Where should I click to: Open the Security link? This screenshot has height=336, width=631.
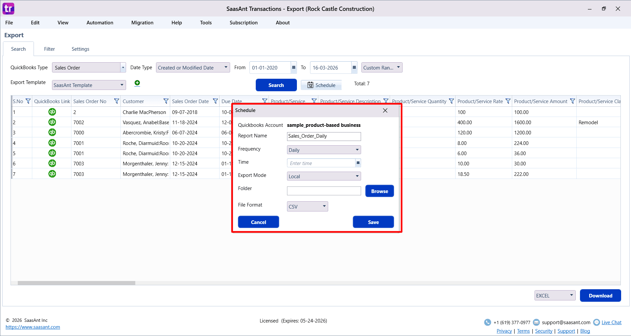(x=544, y=331)
